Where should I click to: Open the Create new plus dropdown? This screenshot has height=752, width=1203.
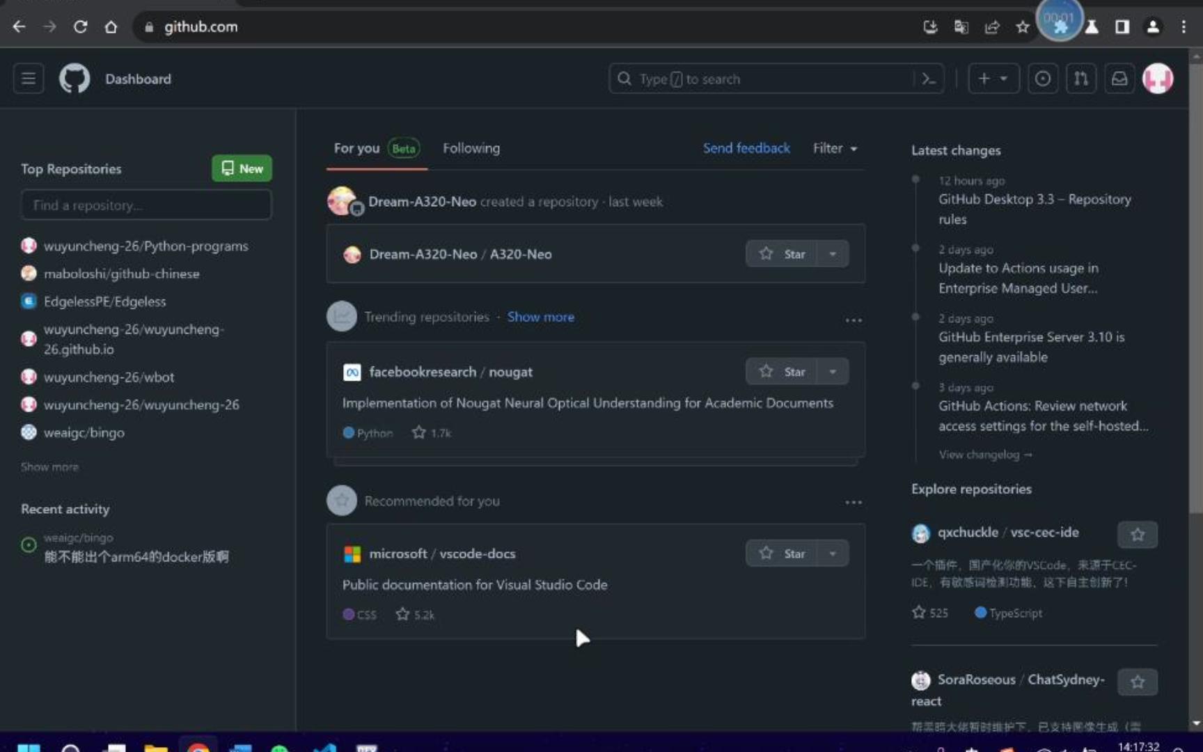coord(993,79)
